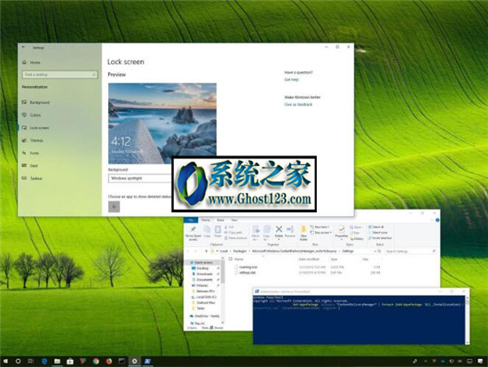Open Pictures in Explorer navigation pane

(x=201, y=285)
